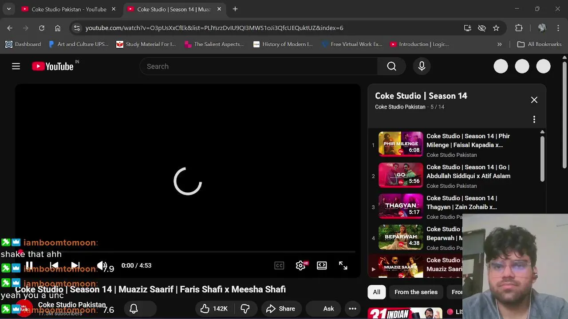Open Beparwah video thumbnail
Image resolution: width=568 pixels, height=319 pixels.
401,237
